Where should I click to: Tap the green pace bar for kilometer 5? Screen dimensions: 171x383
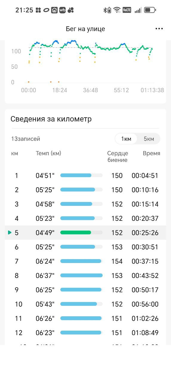pyautogui.click(x=76, y=232)
